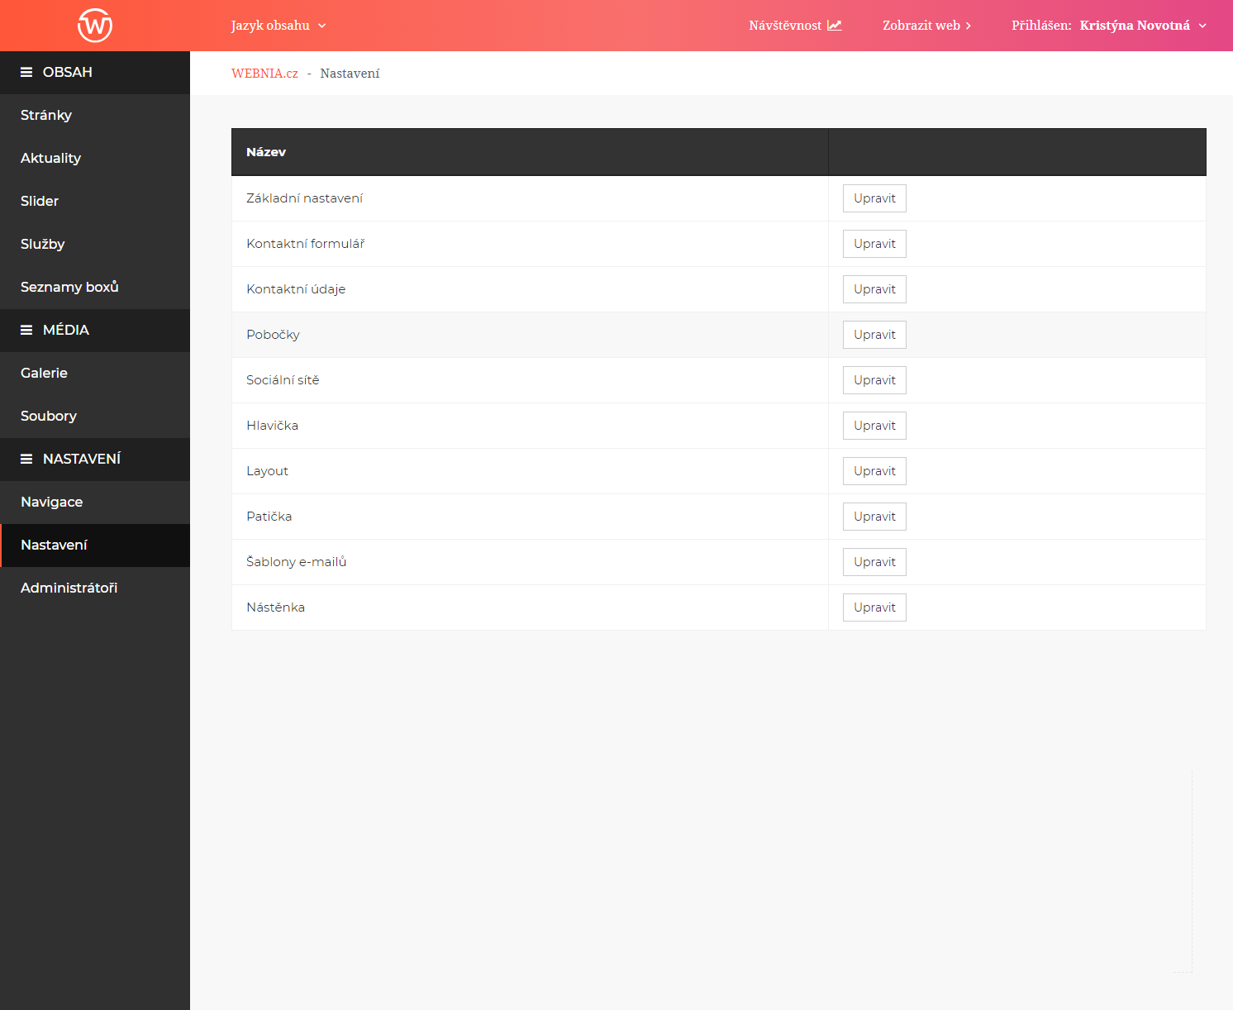The height and width of the screenshot is (1010, 1233).
Task: Click the hamburger icon next to NASTAVENÍ
Action: pos(26,460)
